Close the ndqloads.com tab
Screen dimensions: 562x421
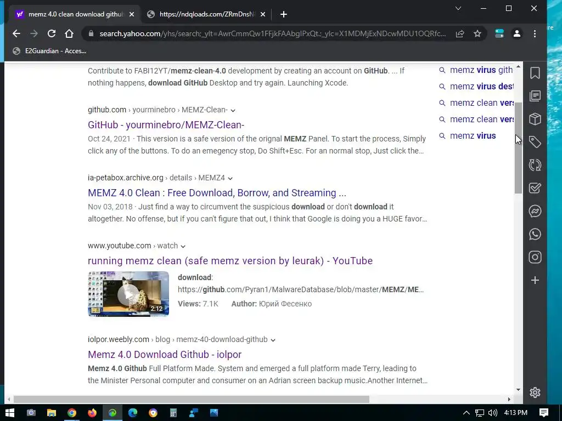tap(263, 14)
